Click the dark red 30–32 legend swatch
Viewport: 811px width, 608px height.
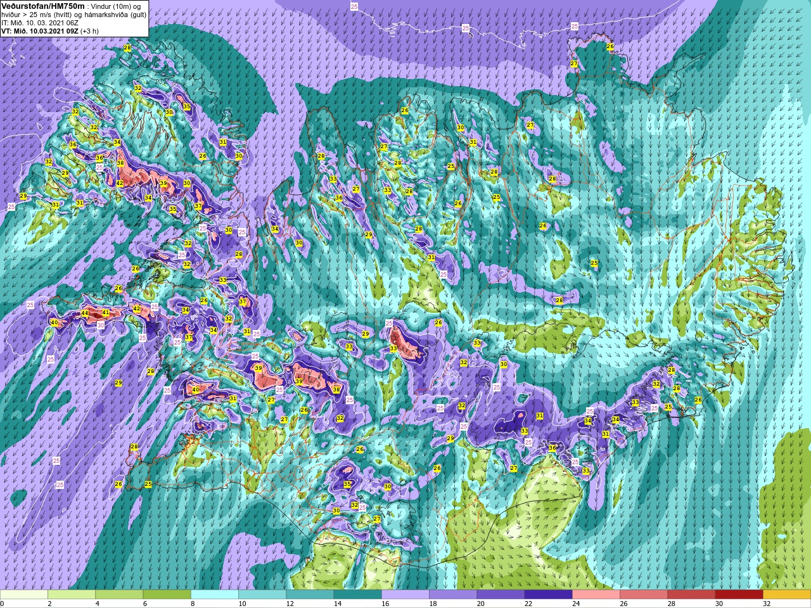tap(739, 595)
